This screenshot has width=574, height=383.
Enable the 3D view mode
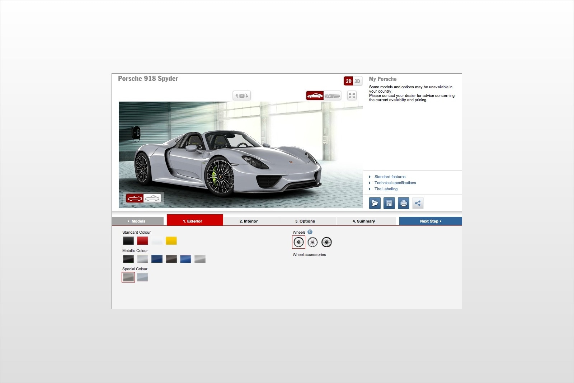click(x=357, y=81)
